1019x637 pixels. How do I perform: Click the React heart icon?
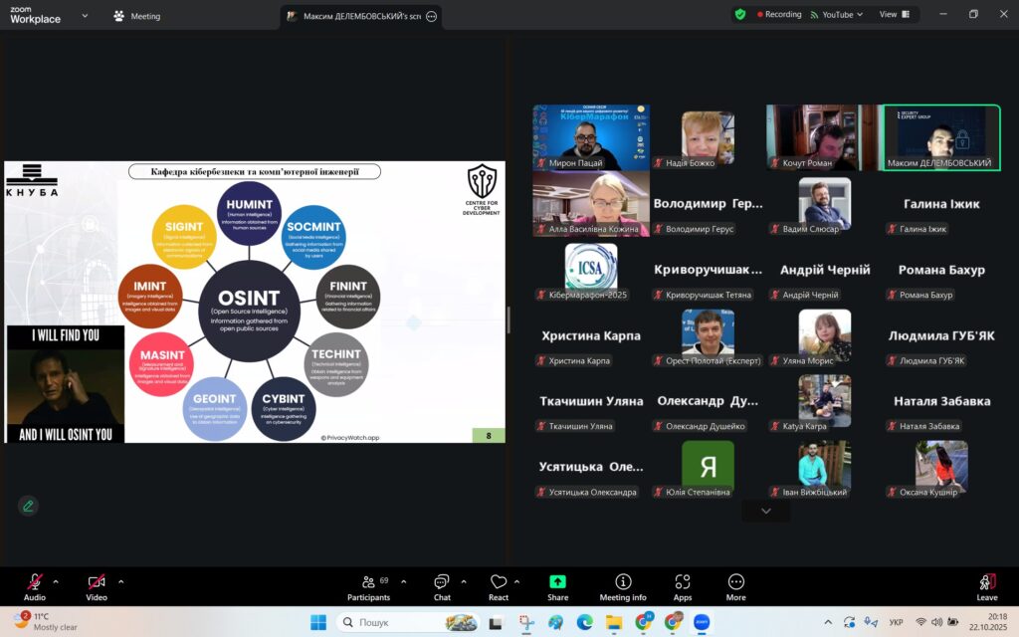(x=499, y=584)
